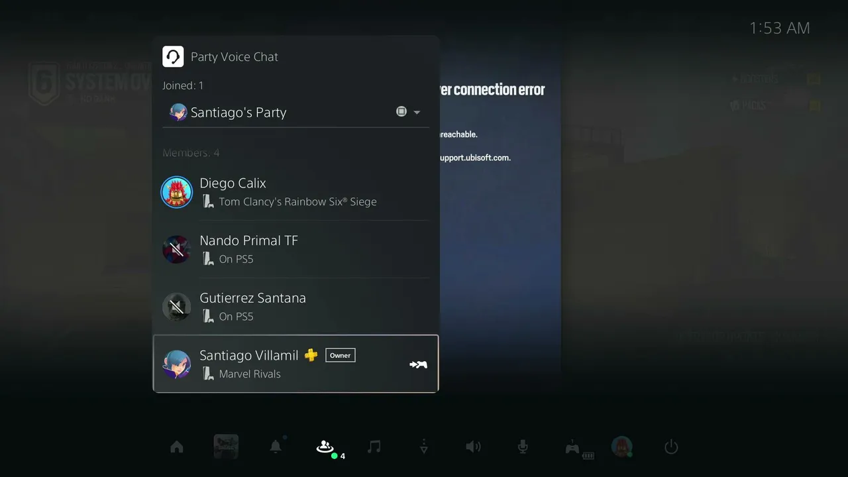Go to Home in the control center
The width and height of the screenshot is (848, 477).
177,447
